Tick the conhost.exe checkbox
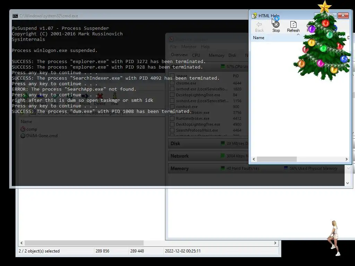The image size is (355, 266). click(172, 107)
